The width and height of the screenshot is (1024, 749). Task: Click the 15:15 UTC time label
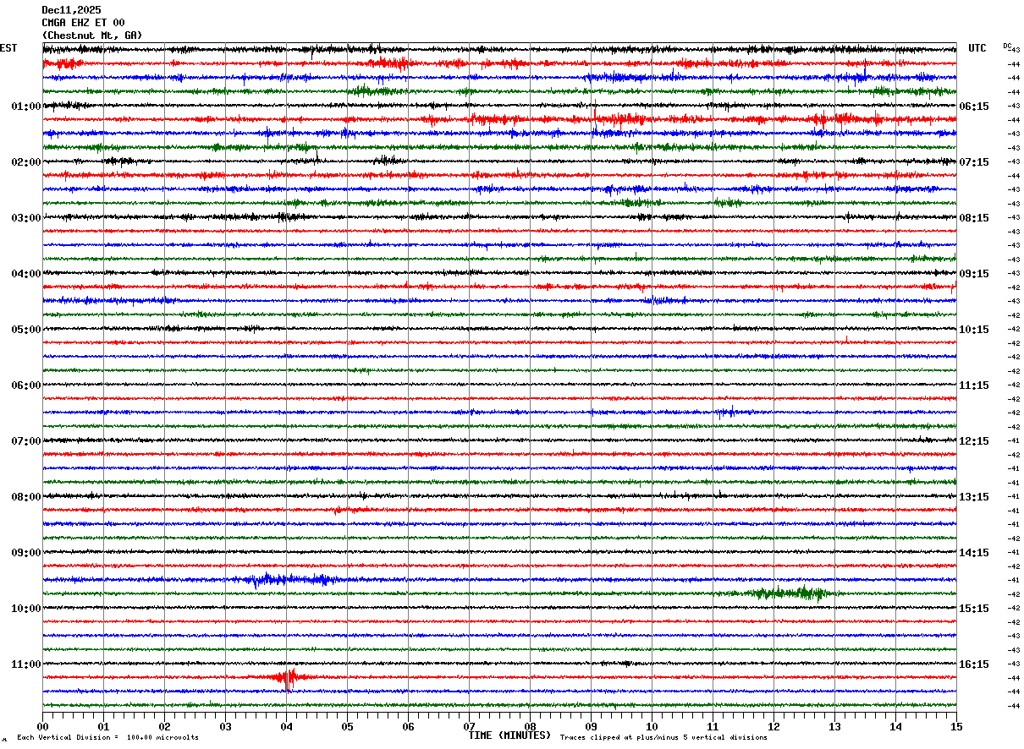click(975, 609)
